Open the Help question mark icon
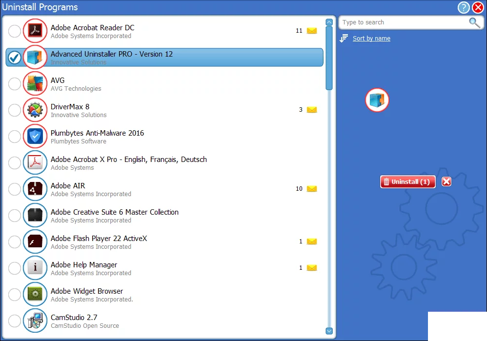The width and height of the screenshot is (487, 341). (x=464, y=7)
